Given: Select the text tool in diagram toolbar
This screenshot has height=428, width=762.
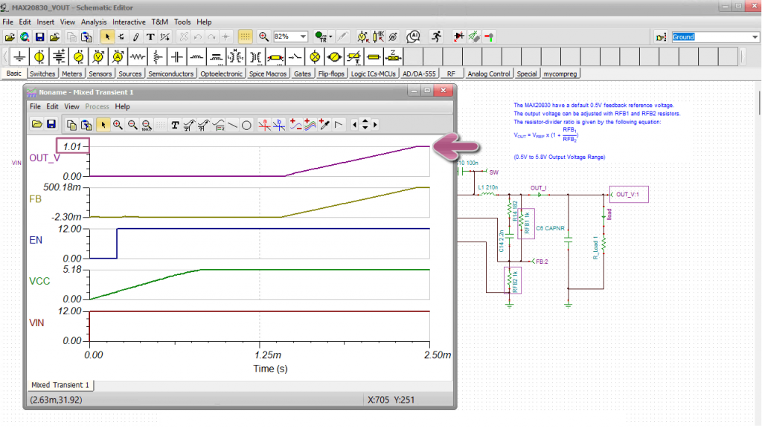Looking at the screenshot, I should pyautogui.click(x=175, y=125).
